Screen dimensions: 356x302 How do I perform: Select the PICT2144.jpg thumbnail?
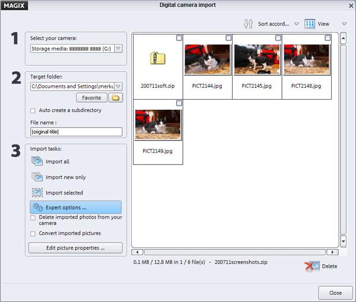pos(207,59)
